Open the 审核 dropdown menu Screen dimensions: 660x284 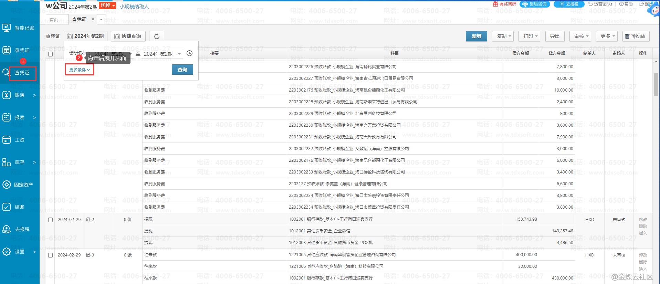[581, 36]
